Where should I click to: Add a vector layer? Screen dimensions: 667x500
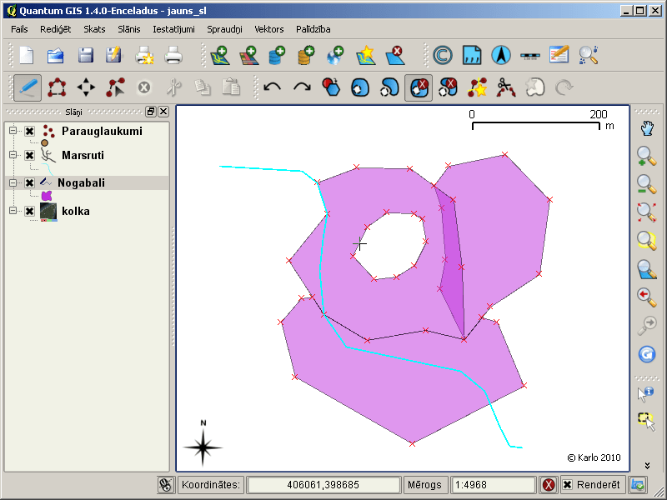pyautogui.click(x=220, y=55)
